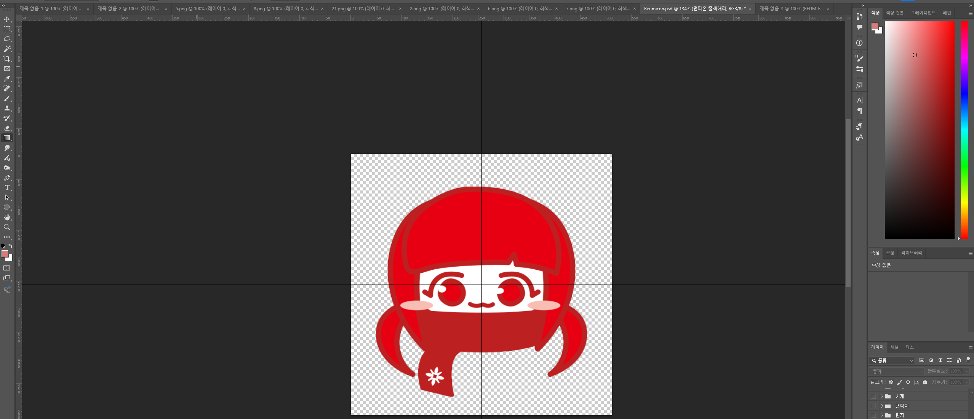Select the Eyedropper tool
This screenshot has height=419, width=974.
7,78
